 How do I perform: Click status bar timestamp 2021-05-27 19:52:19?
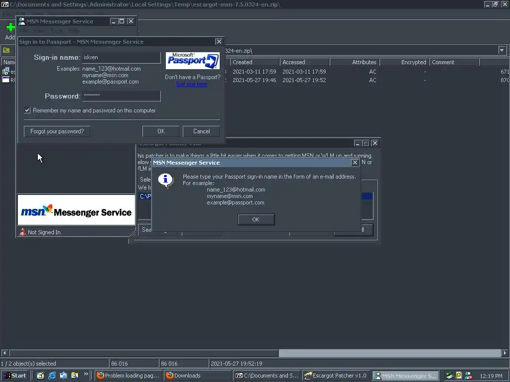click(x=237, y=364)
